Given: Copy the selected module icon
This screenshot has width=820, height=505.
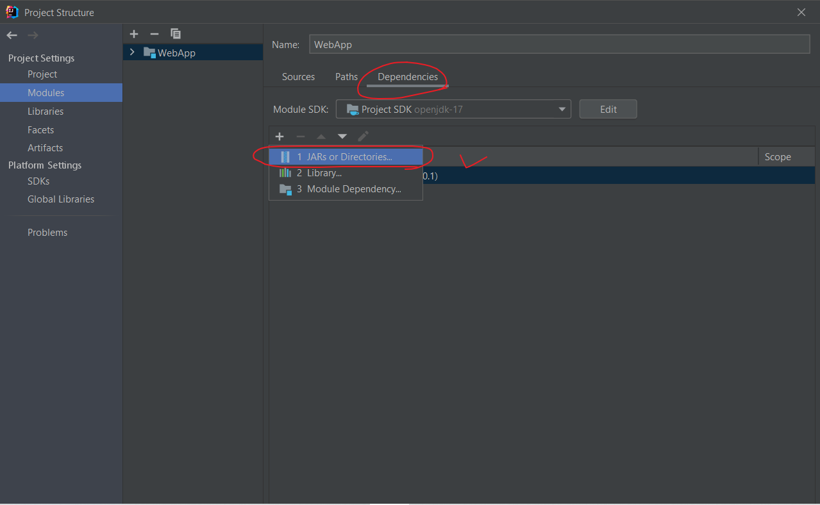Looking at the screenshot, I should pos(176,34).
